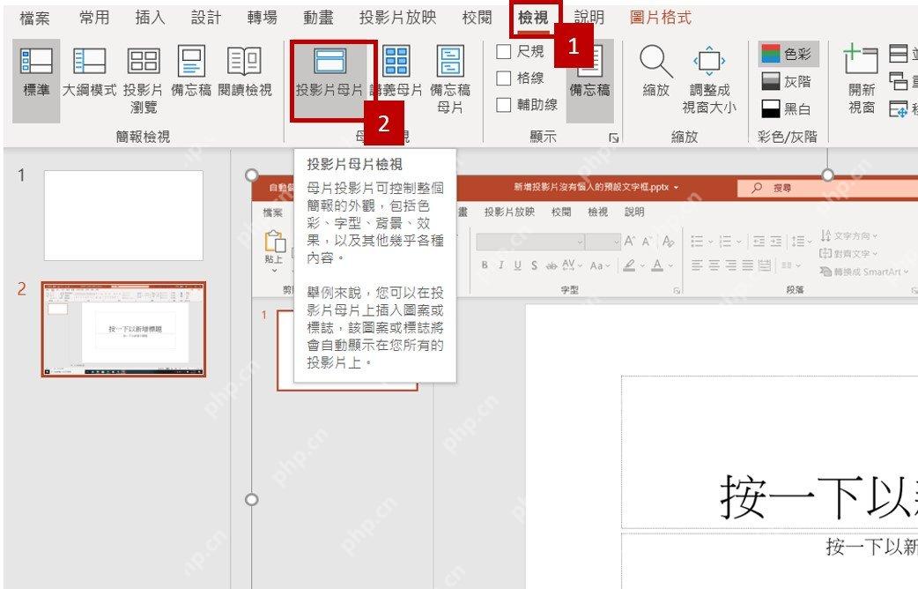918x589 pixels.
Task: Toggle 備忘稿 notes button in 顯示 group
Action: pyautogui.click(x=589, y=80)
